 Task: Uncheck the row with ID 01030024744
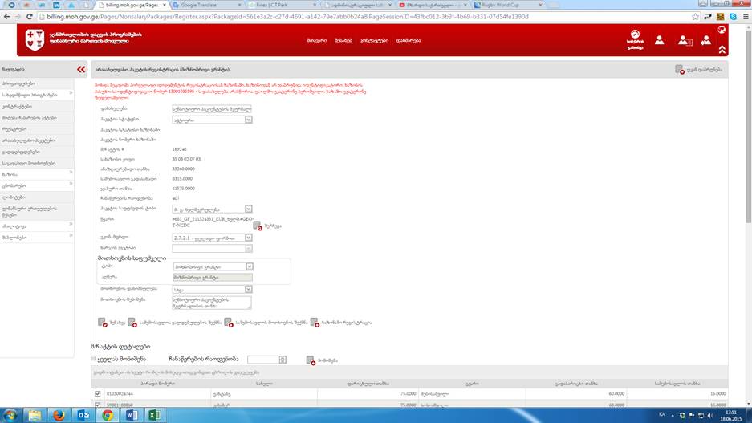click(x=98, y=393)
